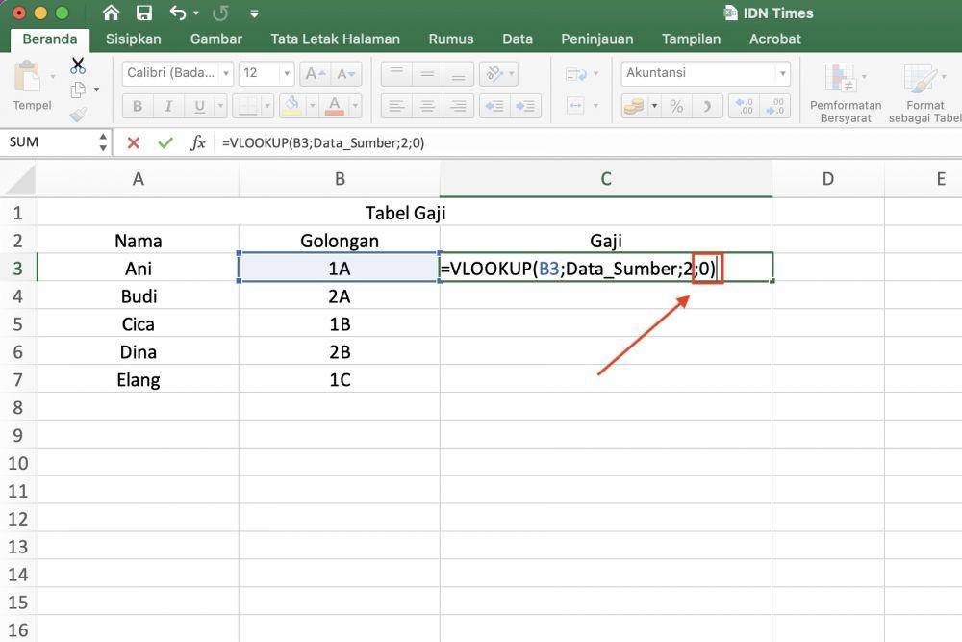Open the cell borders button
962x642 pixels.
tap(248, 106)
